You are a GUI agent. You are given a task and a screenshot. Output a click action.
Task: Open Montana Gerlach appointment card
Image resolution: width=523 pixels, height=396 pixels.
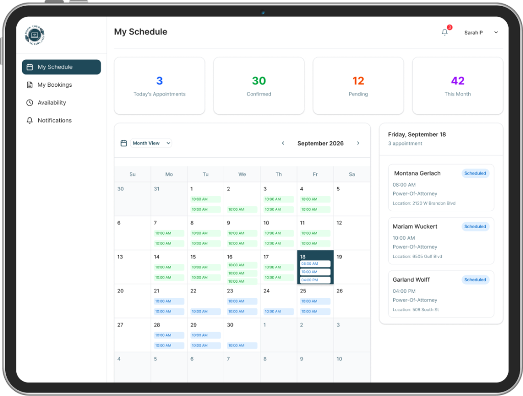point(441,188)
